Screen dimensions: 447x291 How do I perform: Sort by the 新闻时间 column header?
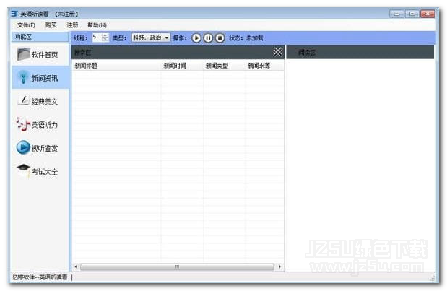coord(182,66)
